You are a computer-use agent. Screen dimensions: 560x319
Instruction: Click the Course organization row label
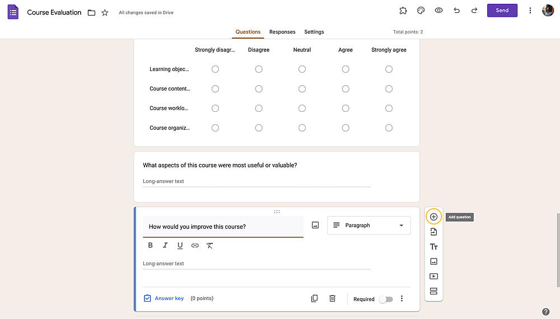[170, 128]
